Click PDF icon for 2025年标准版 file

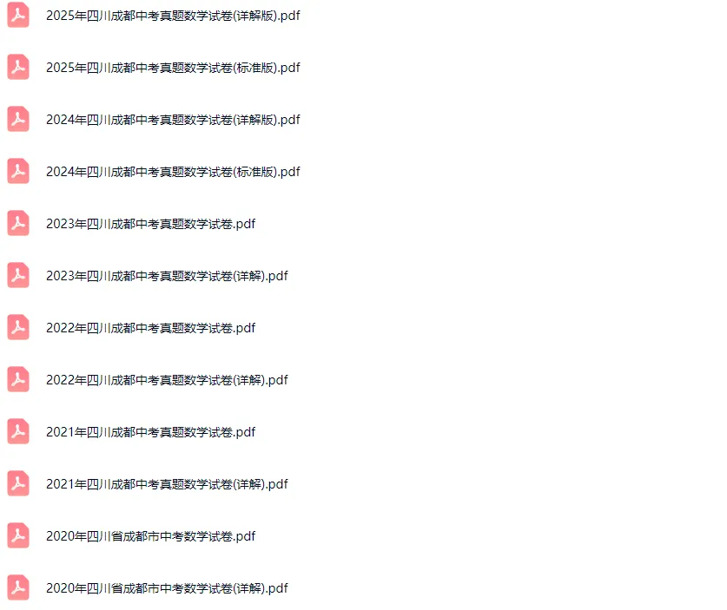point(18,67)
